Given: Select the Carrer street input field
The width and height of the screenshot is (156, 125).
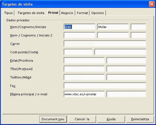Looking at the screenshot, I should tap(105, 43).
